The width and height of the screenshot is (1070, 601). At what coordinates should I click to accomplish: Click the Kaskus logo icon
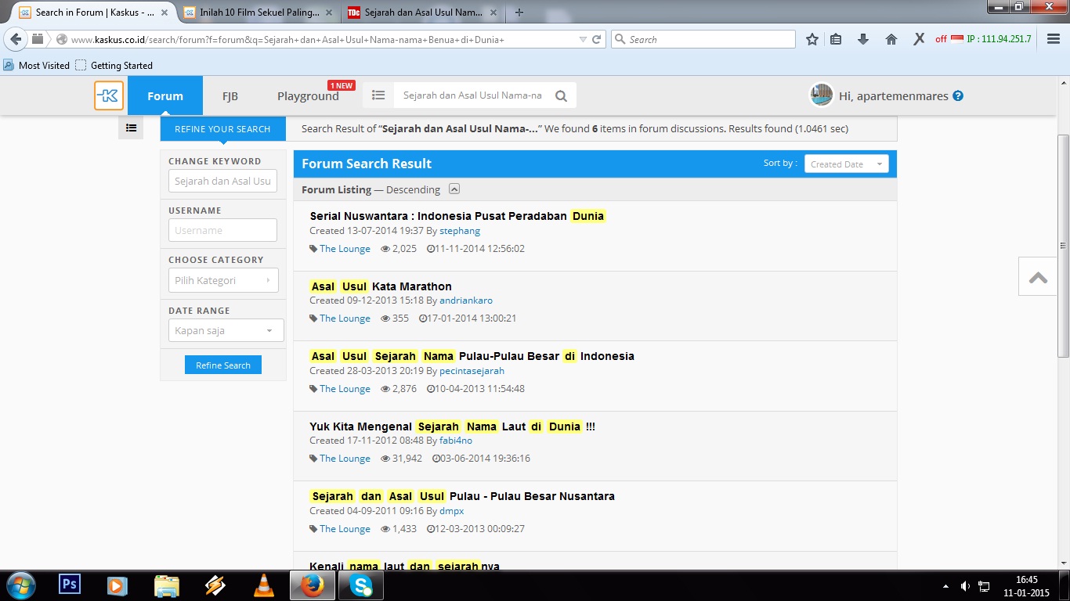click(x=109, y=95)
